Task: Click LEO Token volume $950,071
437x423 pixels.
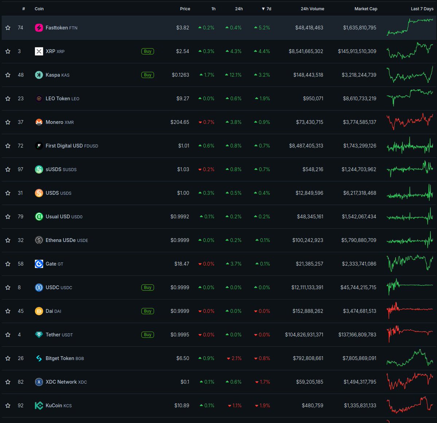Action: tap(313, 99)
